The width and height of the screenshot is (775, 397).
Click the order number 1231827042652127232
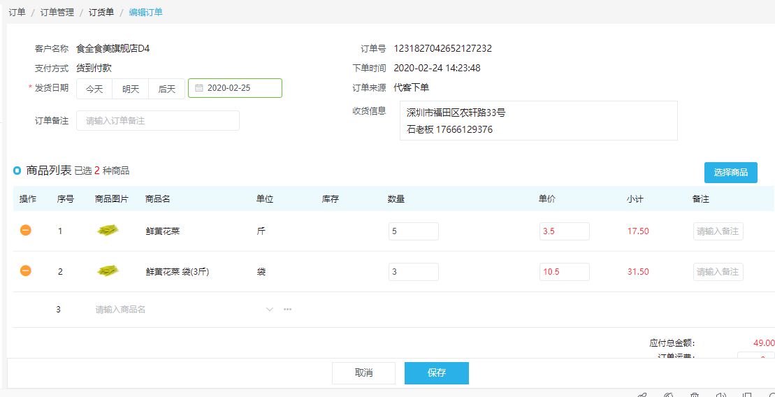click(x=443, y=48)
